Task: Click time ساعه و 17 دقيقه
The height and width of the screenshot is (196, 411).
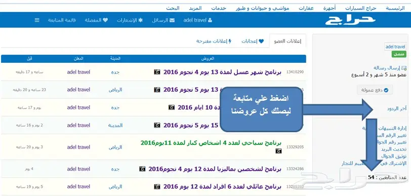Action: click(x=29, y=72)
